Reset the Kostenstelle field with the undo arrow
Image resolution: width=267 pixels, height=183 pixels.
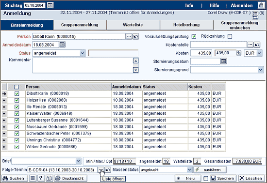pos(257,45)
